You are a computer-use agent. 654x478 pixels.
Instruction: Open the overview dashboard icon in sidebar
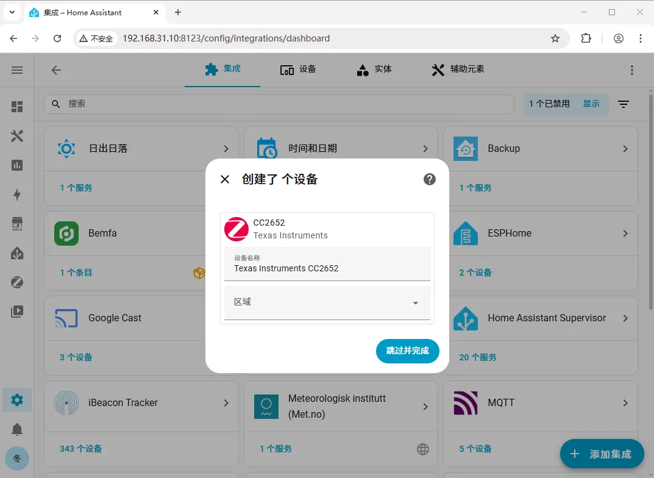click(x=17, y=107)
